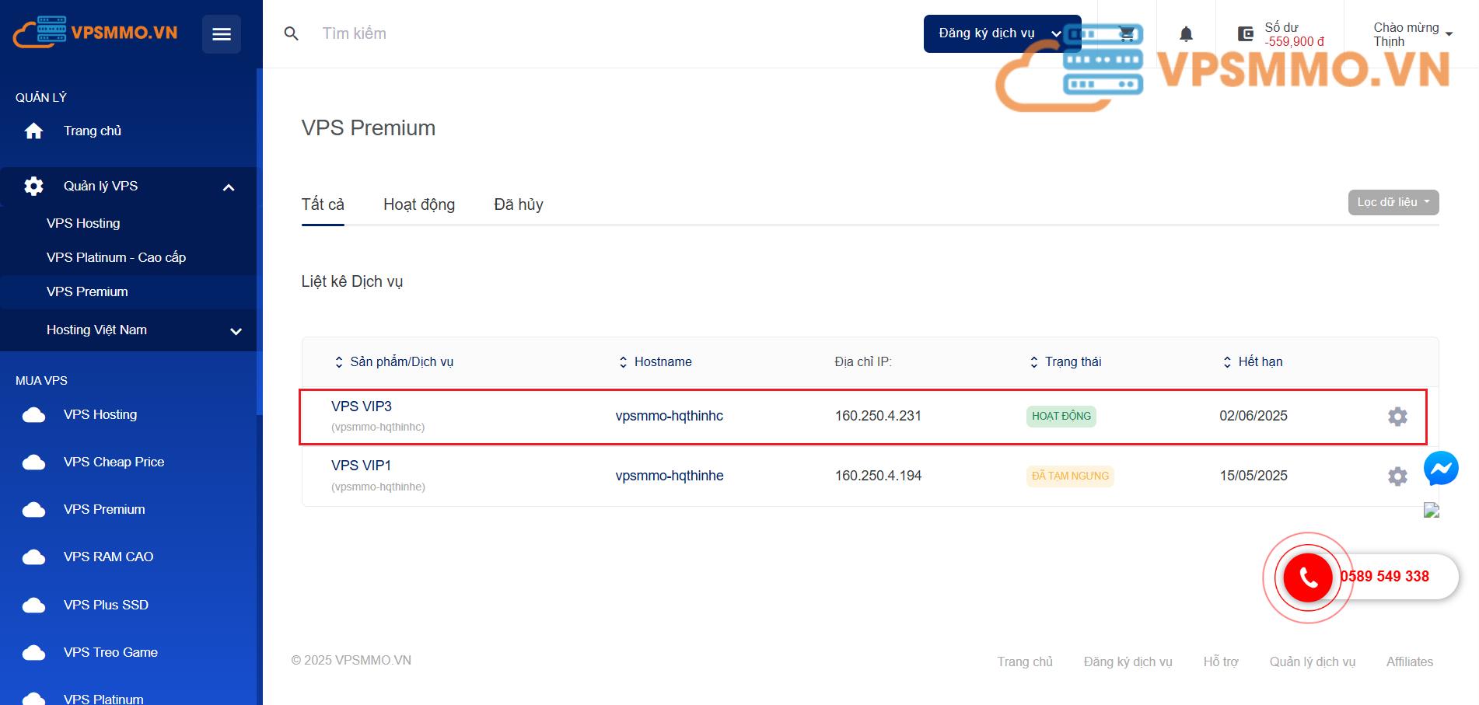Click the hamburger menu icon
This screenshot has width=1479, height=705.
click(x=222, y=34)
